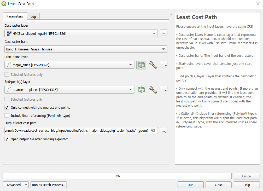Clear the output least cost path field
Image resolution: width=263 pixels, height=191 pixels.
[x=153, y=130]
